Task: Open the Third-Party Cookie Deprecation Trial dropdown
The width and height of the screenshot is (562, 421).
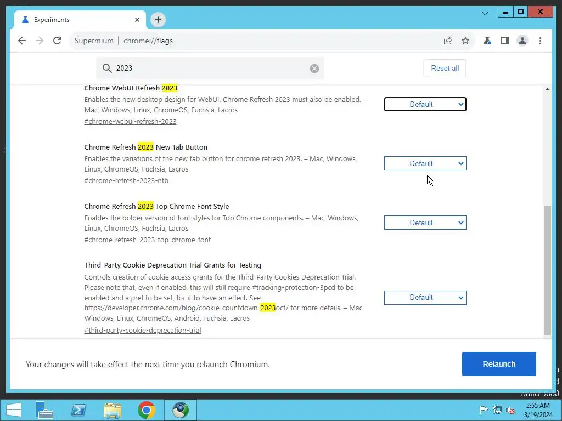Action: click(425, 298)
